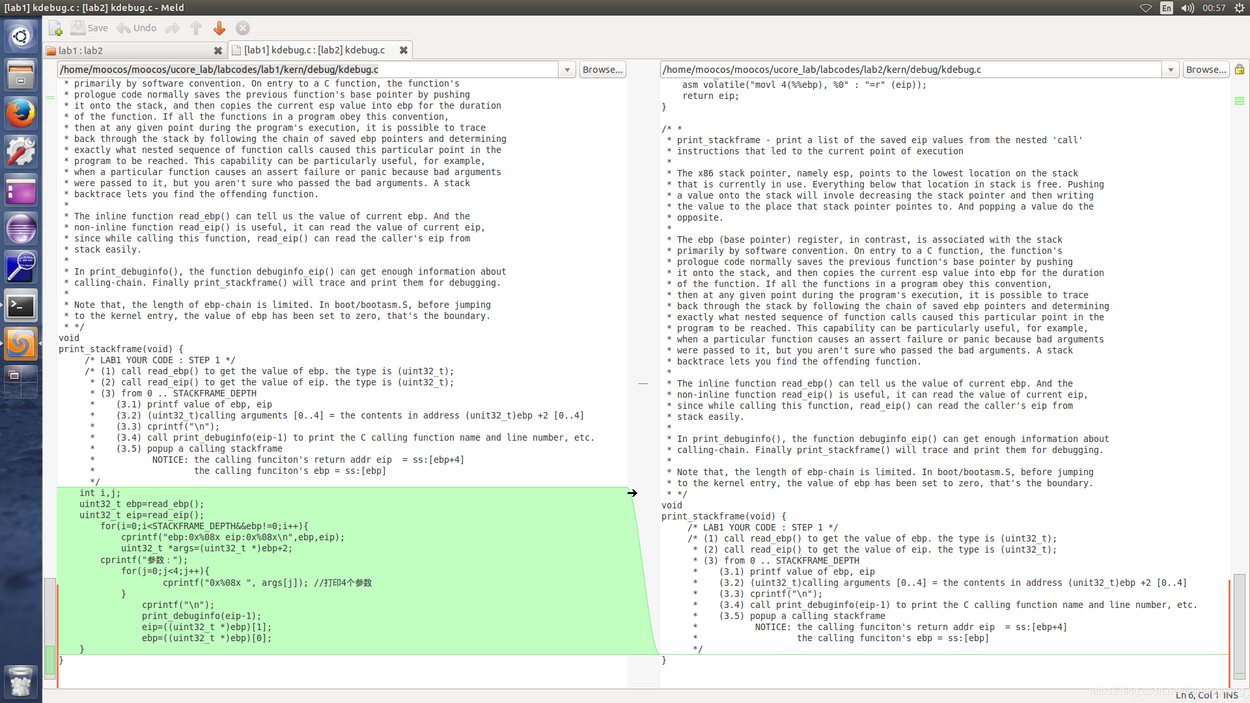Save the current file

pyautogui.click(x=89, y=28)
